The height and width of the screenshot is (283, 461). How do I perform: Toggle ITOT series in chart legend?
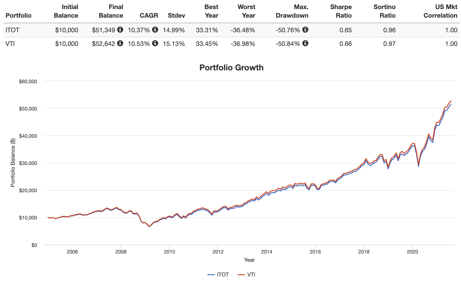coord(218,275)
